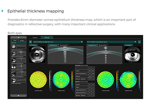
Task: Select fourth scan's eye thumbnail in list
Action: 14,67
